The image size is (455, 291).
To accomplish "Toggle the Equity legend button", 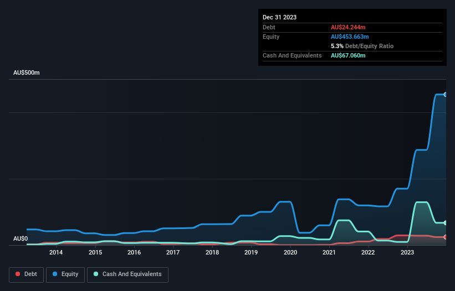I will pos(65,274).
